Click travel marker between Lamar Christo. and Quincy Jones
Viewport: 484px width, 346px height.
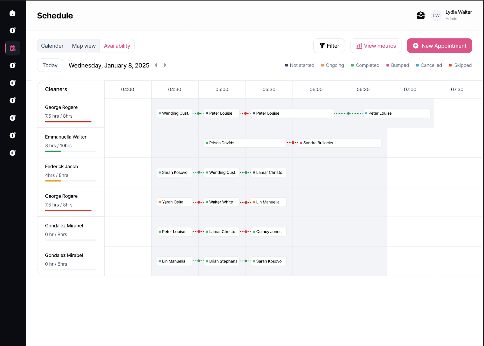pos(246,232)
